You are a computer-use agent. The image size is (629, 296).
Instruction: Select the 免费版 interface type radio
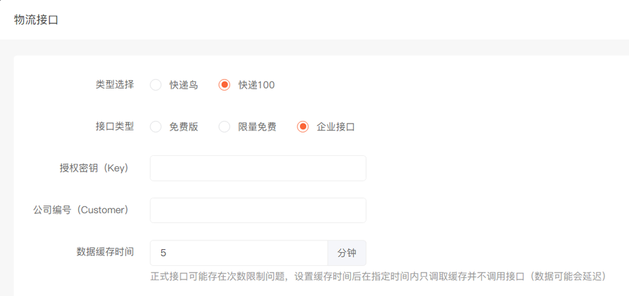point(156,127)
